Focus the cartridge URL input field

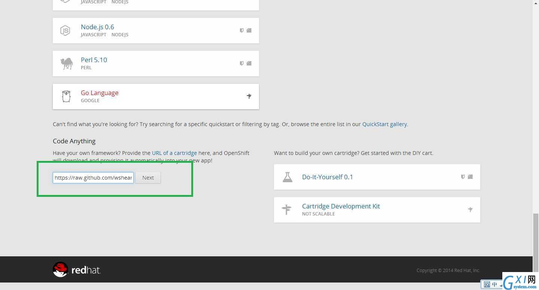coord(93,178)
